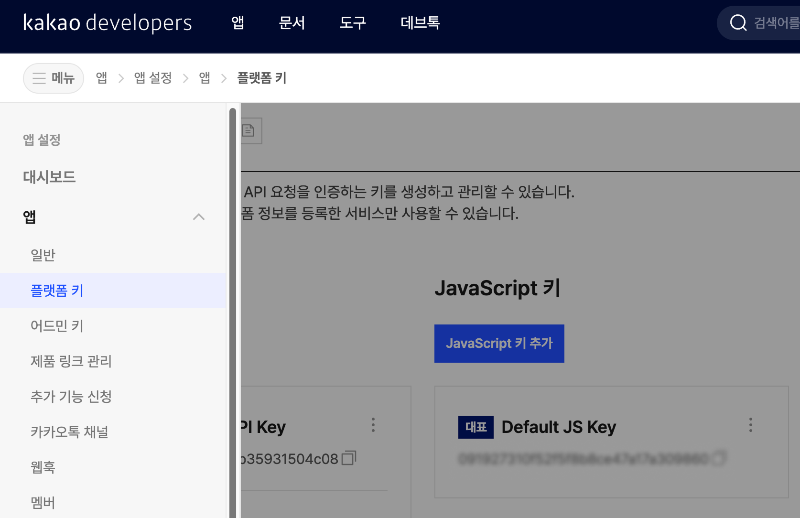The height and width of the screenshot is (518, 800).
Task: Click the 대표 badge on Default JS Key
Action: [476, 427]
